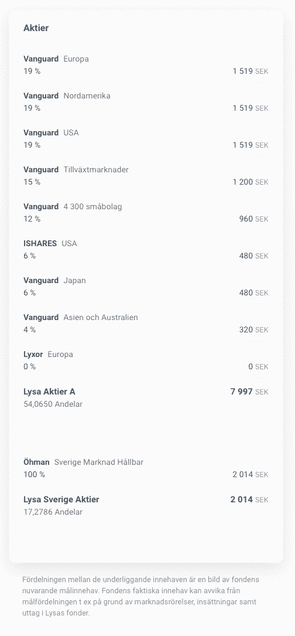Open the Lyxor Europa holding
This screenshot has height=636, width=295.
(146, 360)
